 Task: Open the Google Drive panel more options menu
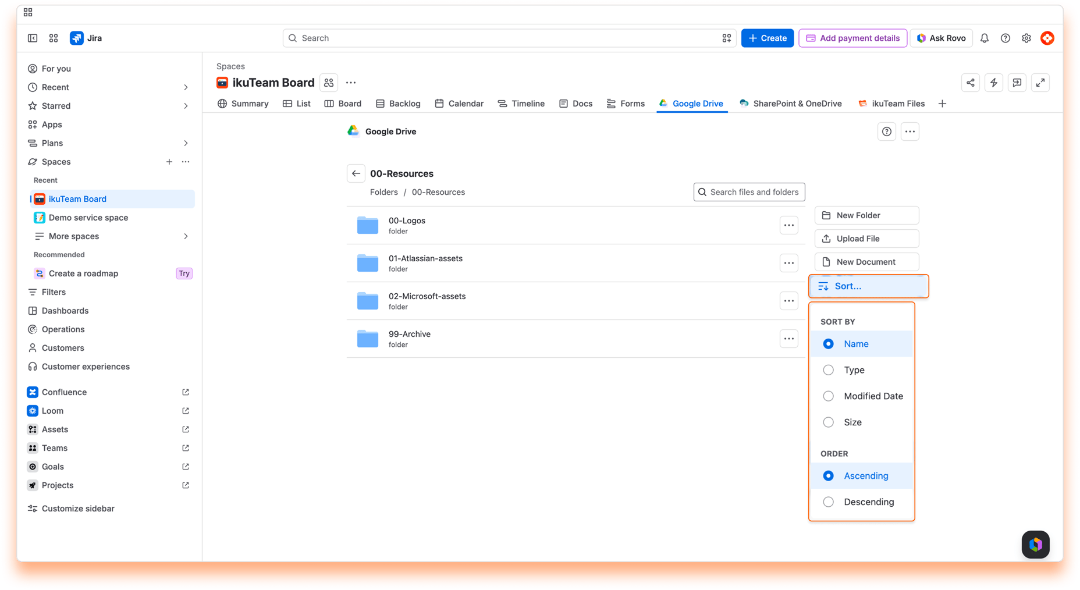910,131
